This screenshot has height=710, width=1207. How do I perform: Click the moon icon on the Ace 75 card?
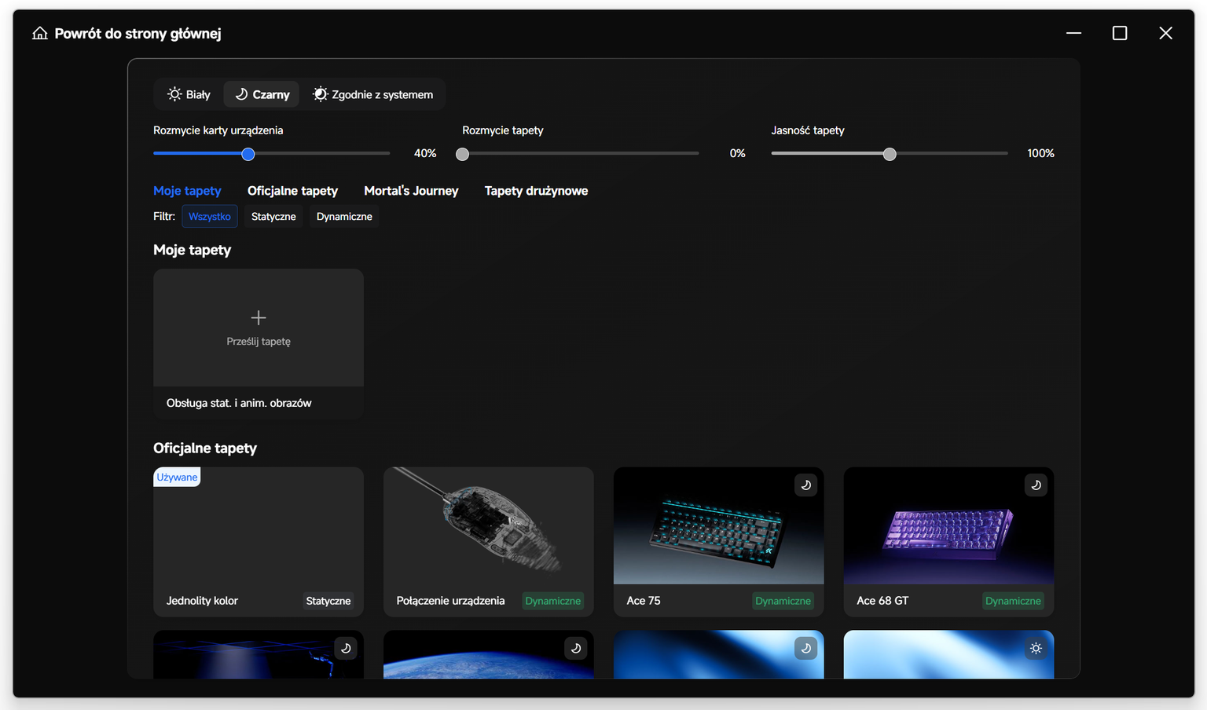pos(805,485)
